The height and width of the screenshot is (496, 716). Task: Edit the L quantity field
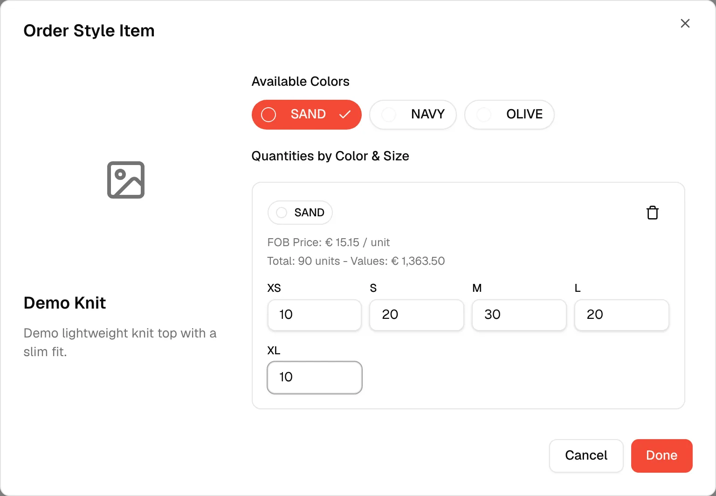tap(622, 315)
